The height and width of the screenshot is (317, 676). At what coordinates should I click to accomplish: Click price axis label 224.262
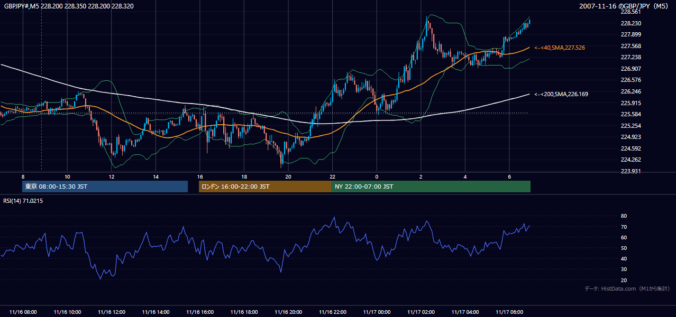tap(630, 160)
